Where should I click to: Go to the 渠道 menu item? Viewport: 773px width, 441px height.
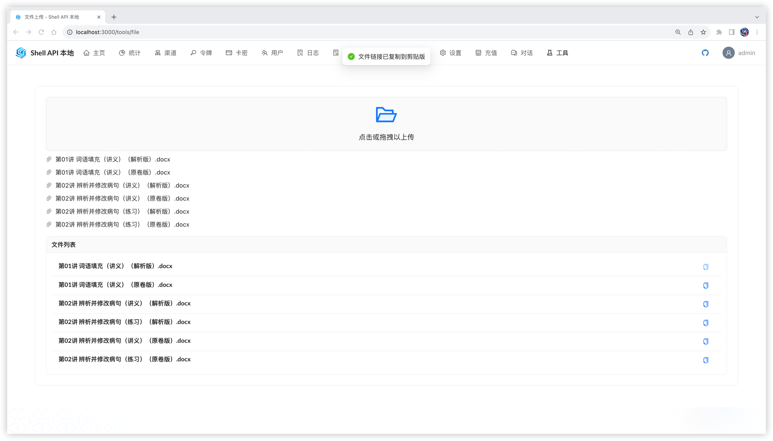166,53
